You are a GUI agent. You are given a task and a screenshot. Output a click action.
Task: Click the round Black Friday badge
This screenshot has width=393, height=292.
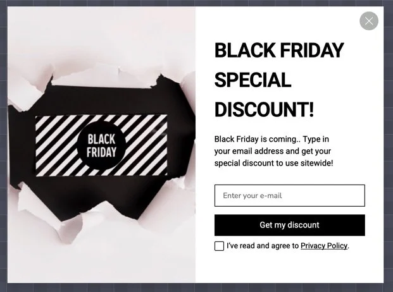click(101, 146)
